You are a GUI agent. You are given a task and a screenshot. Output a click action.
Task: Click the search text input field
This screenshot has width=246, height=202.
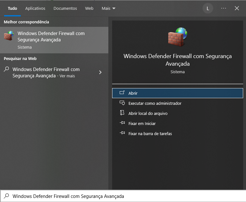coord(126,196)
